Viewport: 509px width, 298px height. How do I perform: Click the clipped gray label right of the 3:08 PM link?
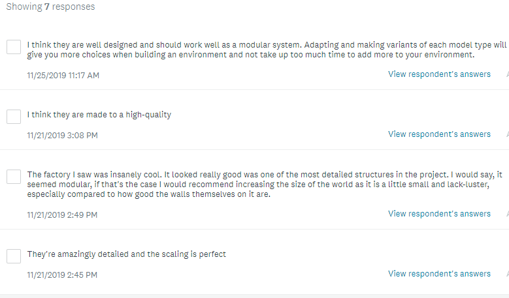click(507, 134)
